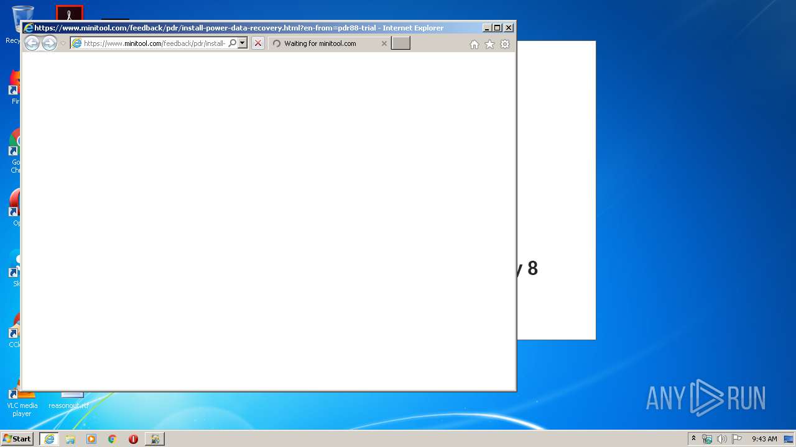Image resolution: width=796 pixels, height=447 pixels.
Task: Launch Windows Media Player from the taskbar
Action: [91, 439]
